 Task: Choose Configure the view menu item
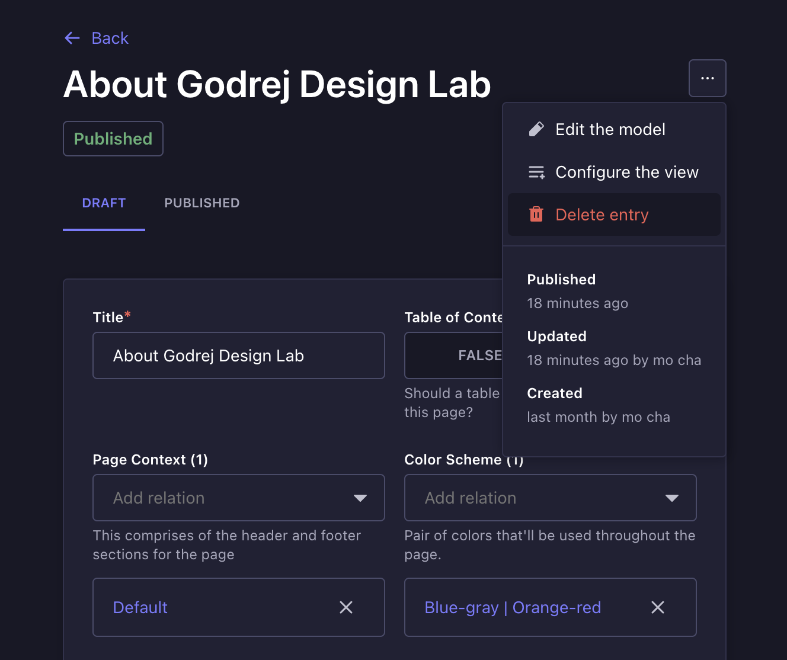pos(626,172)
